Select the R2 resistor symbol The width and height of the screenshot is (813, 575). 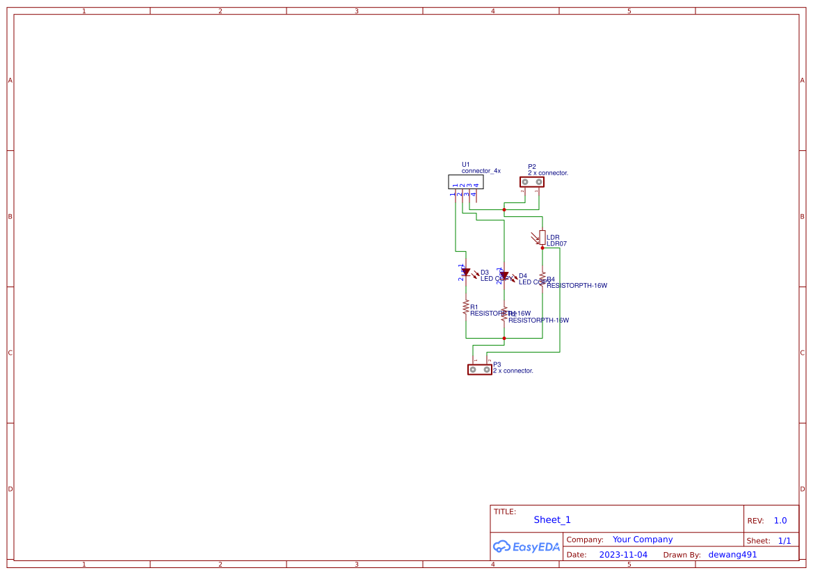(x=504, y=314)
